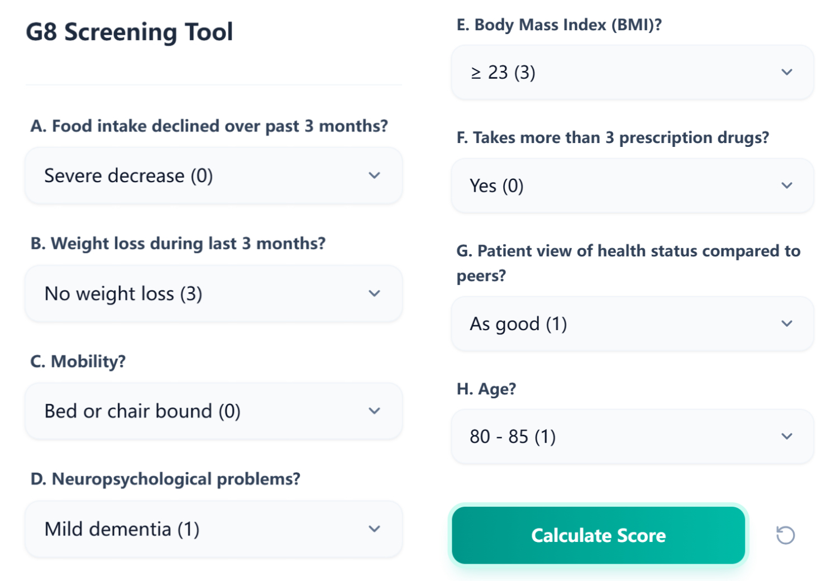The height and width of the screenshot is (581, 822).
Task: Open the Body Mass Index dropdown
Action: (x=632, y=72)
